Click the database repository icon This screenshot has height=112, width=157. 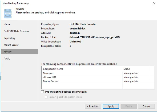point(8,14)
